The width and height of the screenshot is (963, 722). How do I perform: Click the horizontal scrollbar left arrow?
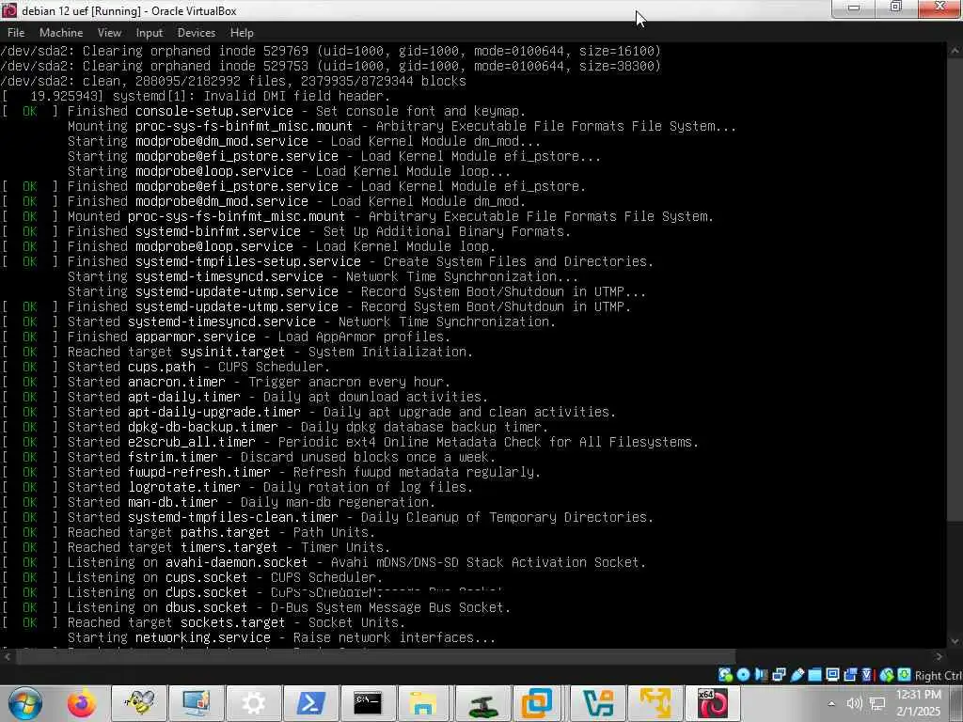[7, 657]
